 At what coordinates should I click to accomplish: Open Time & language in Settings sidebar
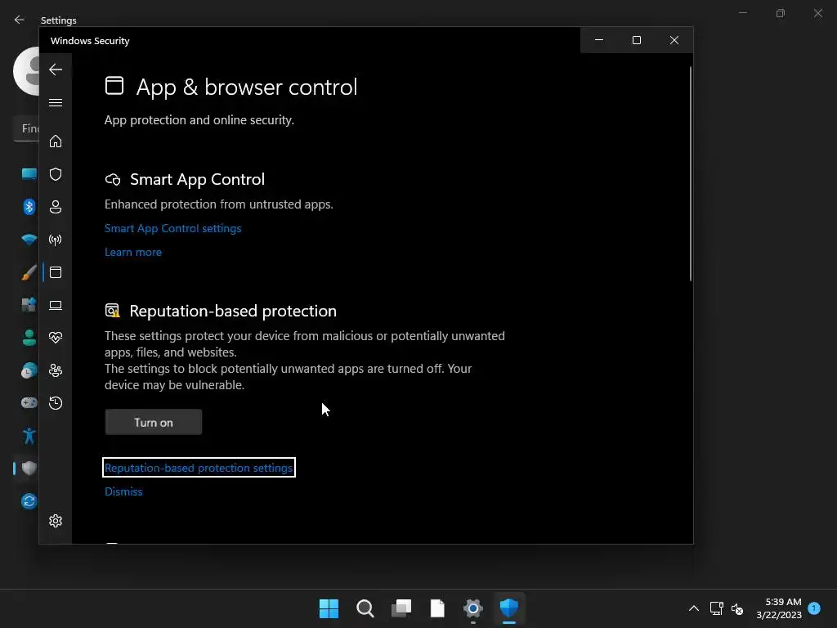click(x=29, y=370)
